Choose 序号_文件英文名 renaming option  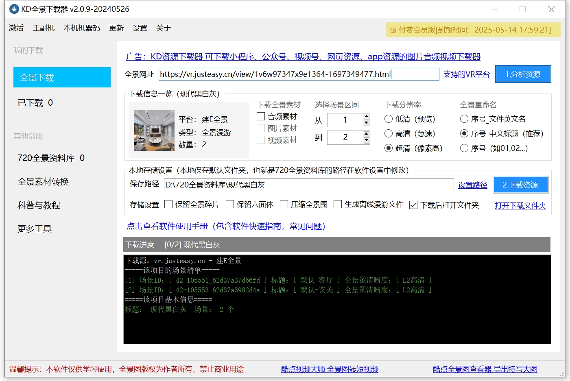point(464,119)
